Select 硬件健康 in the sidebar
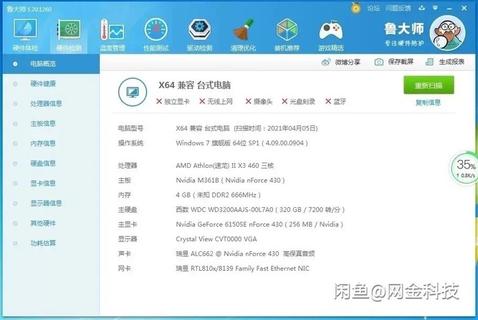478x320 pixels. [x=51, y=84]
